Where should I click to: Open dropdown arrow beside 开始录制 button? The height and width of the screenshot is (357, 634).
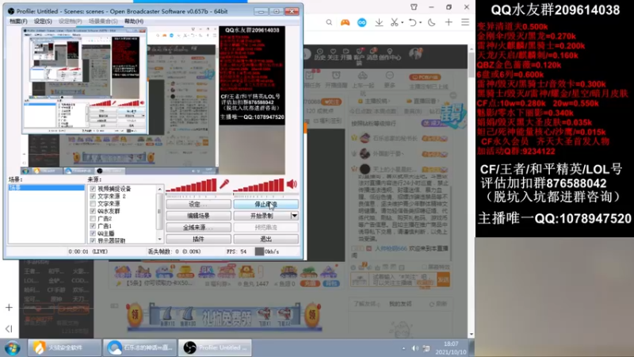[x=294, y=216]
